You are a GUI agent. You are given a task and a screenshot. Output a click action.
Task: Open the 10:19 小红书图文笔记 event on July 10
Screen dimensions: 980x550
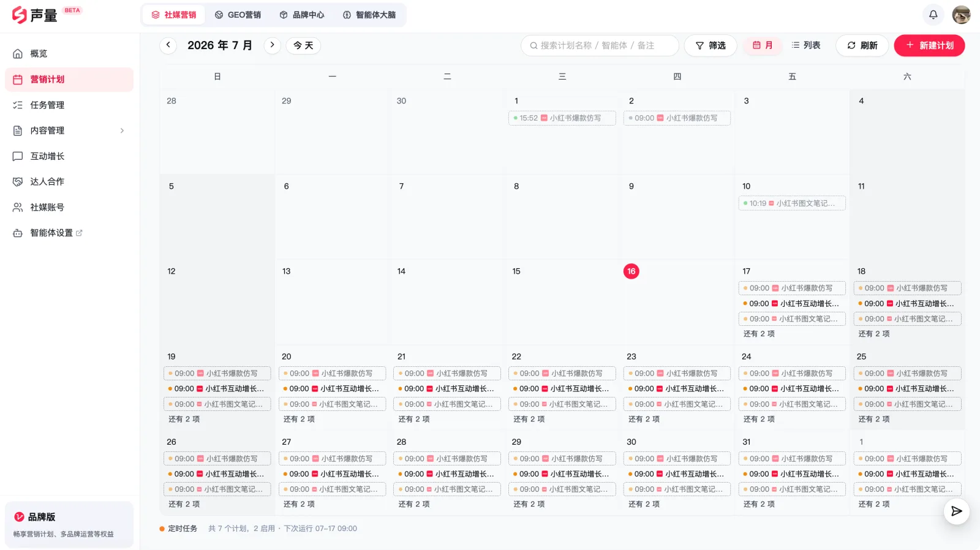click(792, 203)
